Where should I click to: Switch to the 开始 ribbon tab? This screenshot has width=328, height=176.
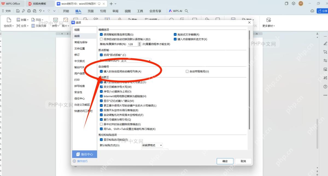[66, 11]
